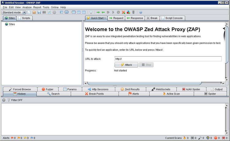Screen dimensions: 230x141
Task: Click the show tab icons and names toolbar icon
Action: pos(61,12)
